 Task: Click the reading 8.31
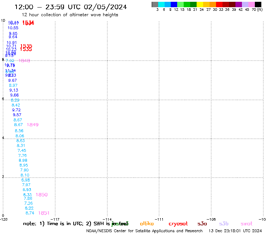(x=21, y=146)
